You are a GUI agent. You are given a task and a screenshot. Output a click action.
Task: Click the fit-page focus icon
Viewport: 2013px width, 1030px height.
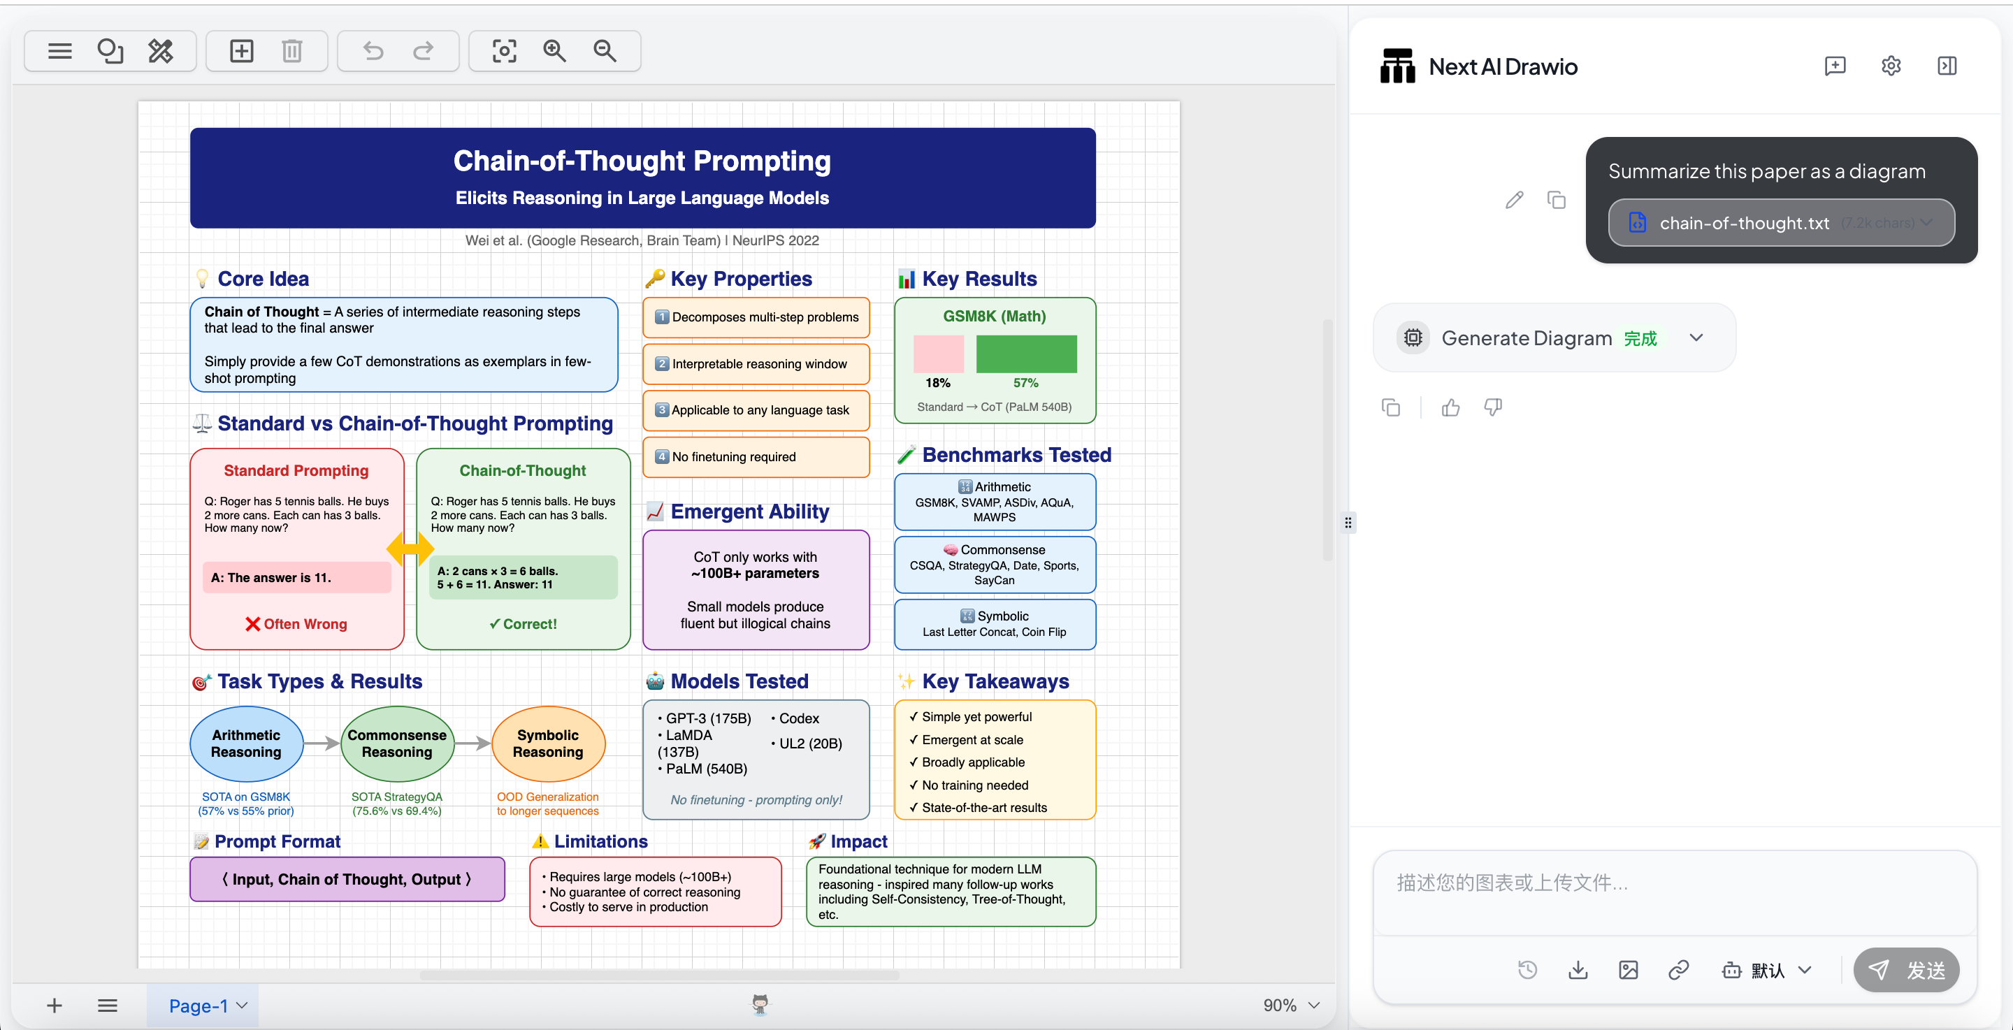tap(504, 52)
